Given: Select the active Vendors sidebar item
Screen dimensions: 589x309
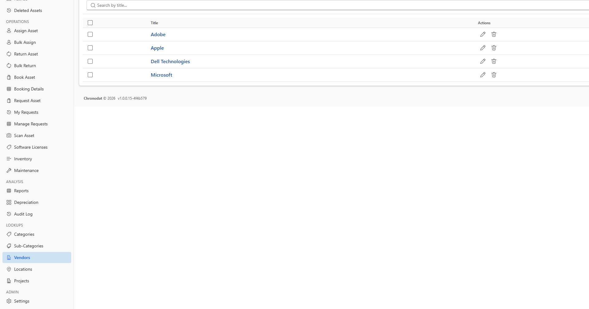Looking at the screenshot, I should tap(37, 257).
